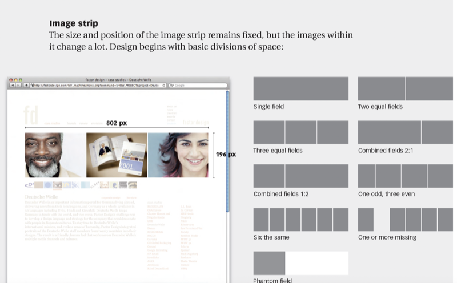Select the Single field gray layout diagram

pos(300,88)
